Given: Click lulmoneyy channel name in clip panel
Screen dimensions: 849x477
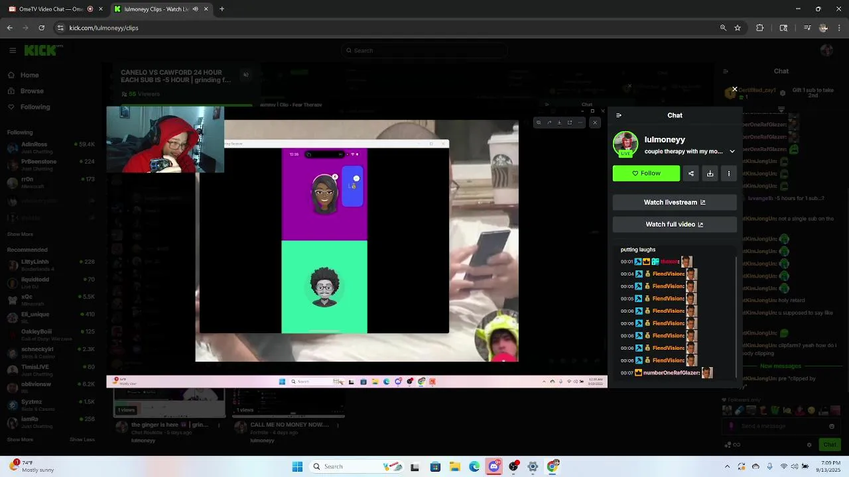Looking at the screenshot, I should coord(665,140).
